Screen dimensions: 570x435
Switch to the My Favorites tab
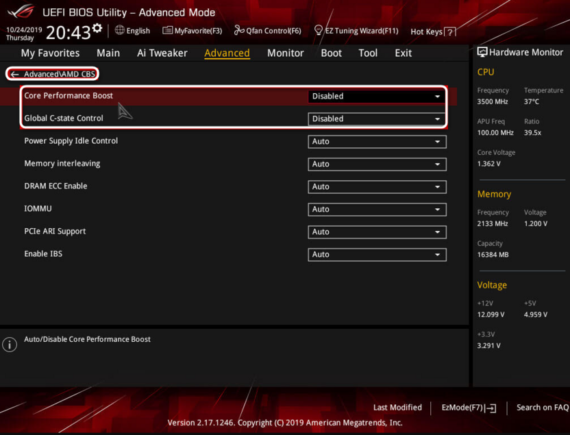pyautogui.click(x=50, y=53)
